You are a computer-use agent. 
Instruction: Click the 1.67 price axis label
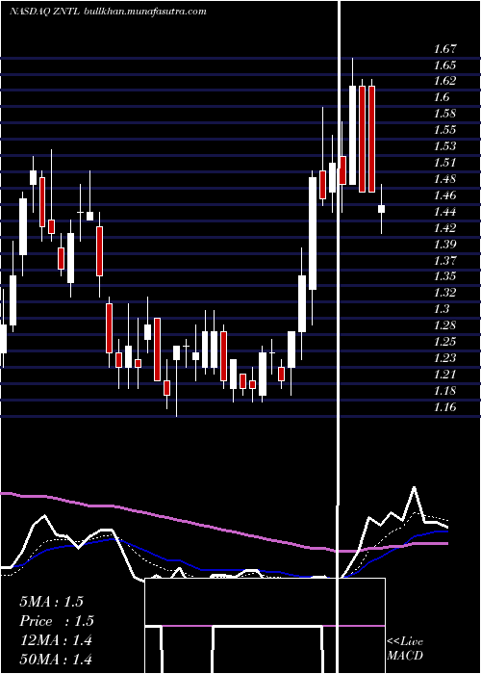pos(444,49)
